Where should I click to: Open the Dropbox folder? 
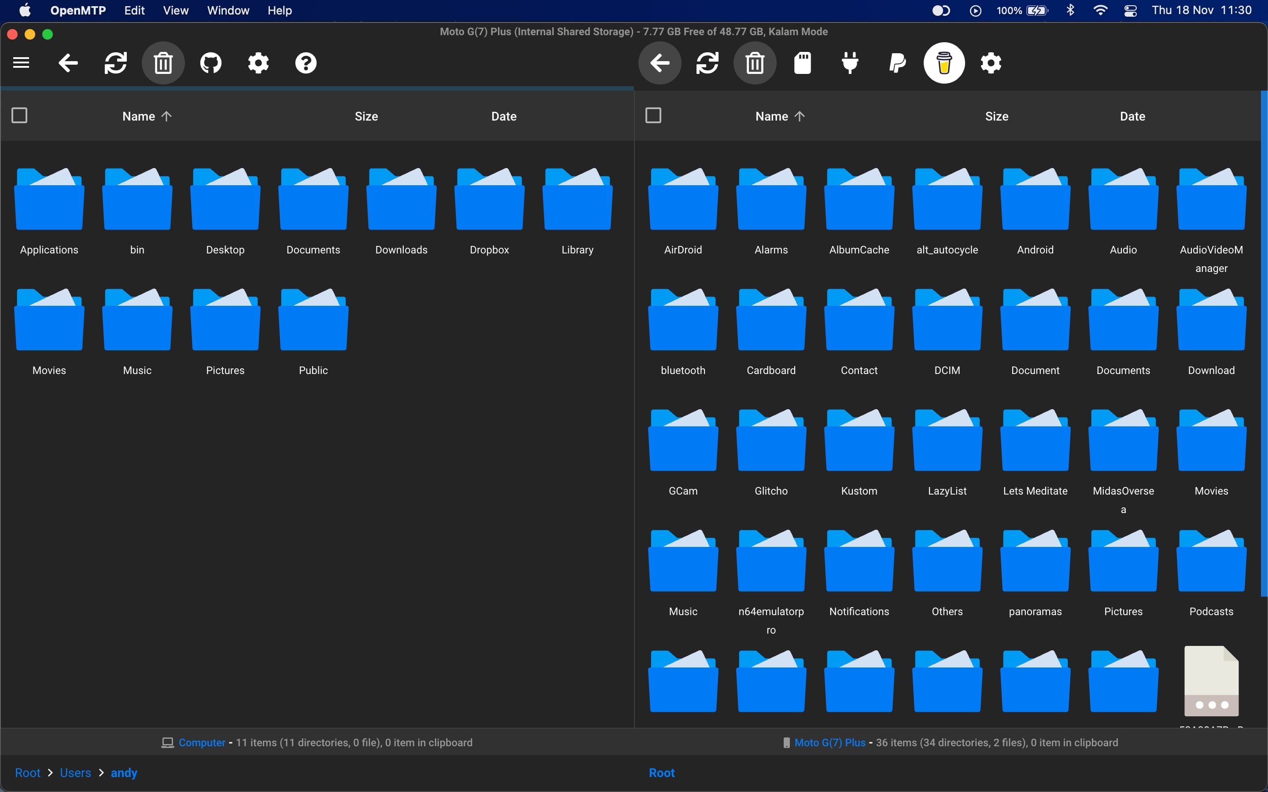[x=489, y=209]
